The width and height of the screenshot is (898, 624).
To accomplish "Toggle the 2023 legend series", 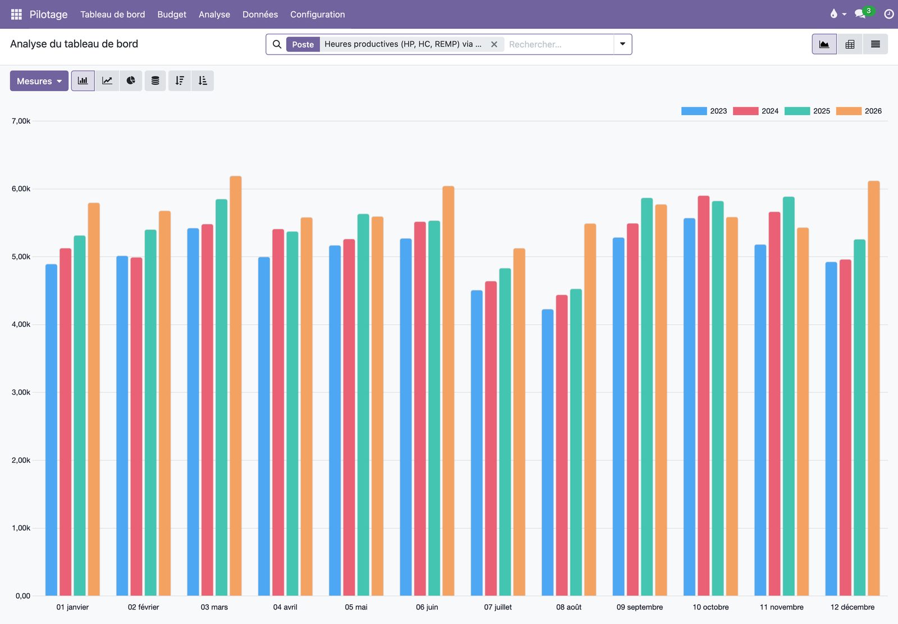I will [x=704, y=111].
